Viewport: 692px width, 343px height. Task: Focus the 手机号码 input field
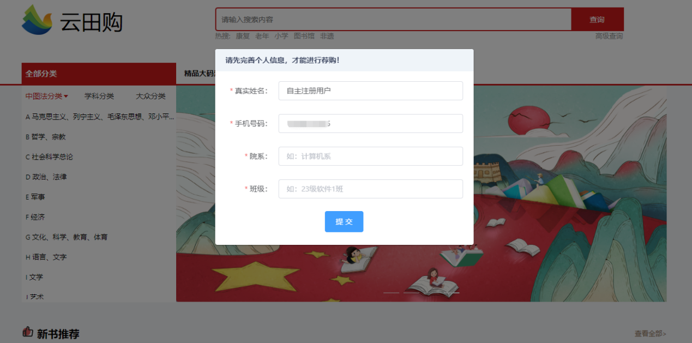tap(371, 123)
